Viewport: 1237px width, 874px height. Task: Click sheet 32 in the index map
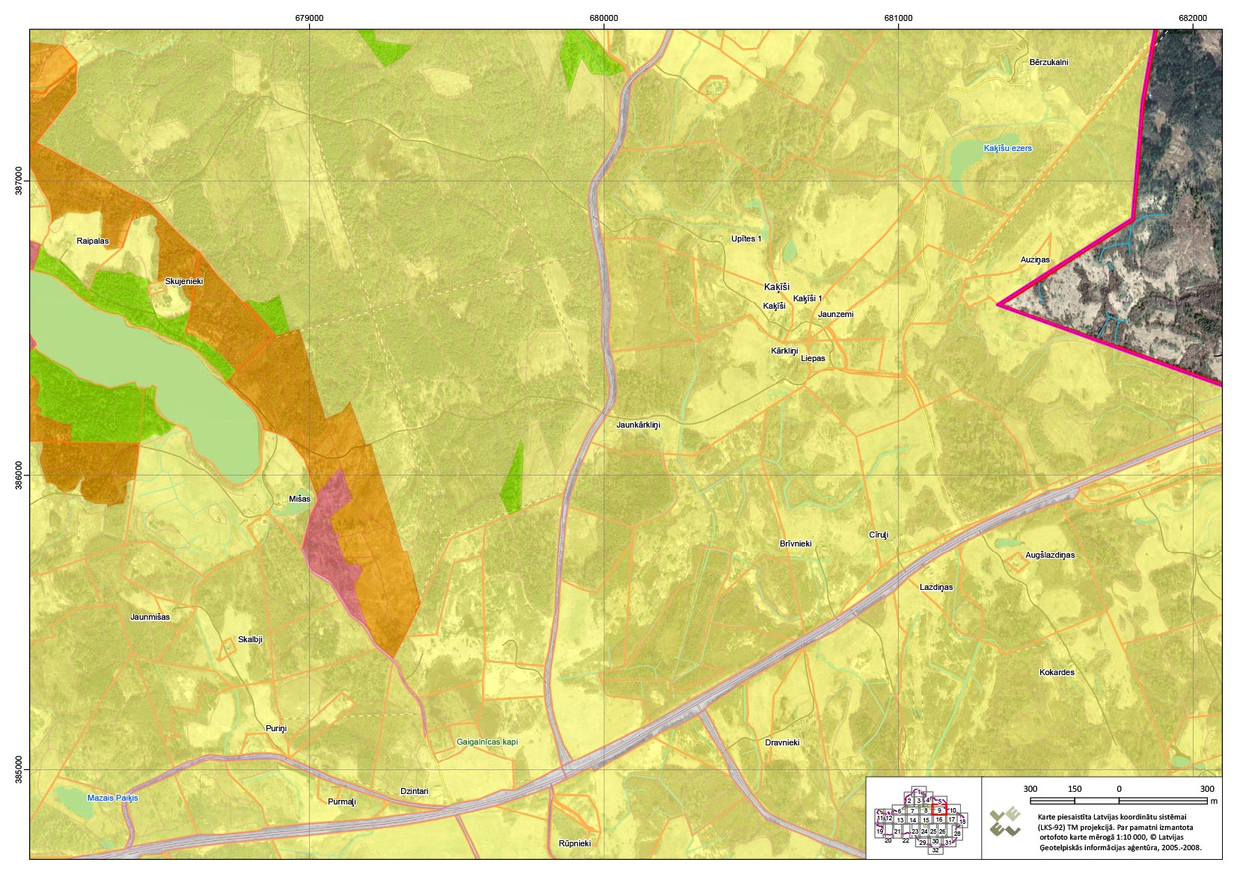pos(935,850)
